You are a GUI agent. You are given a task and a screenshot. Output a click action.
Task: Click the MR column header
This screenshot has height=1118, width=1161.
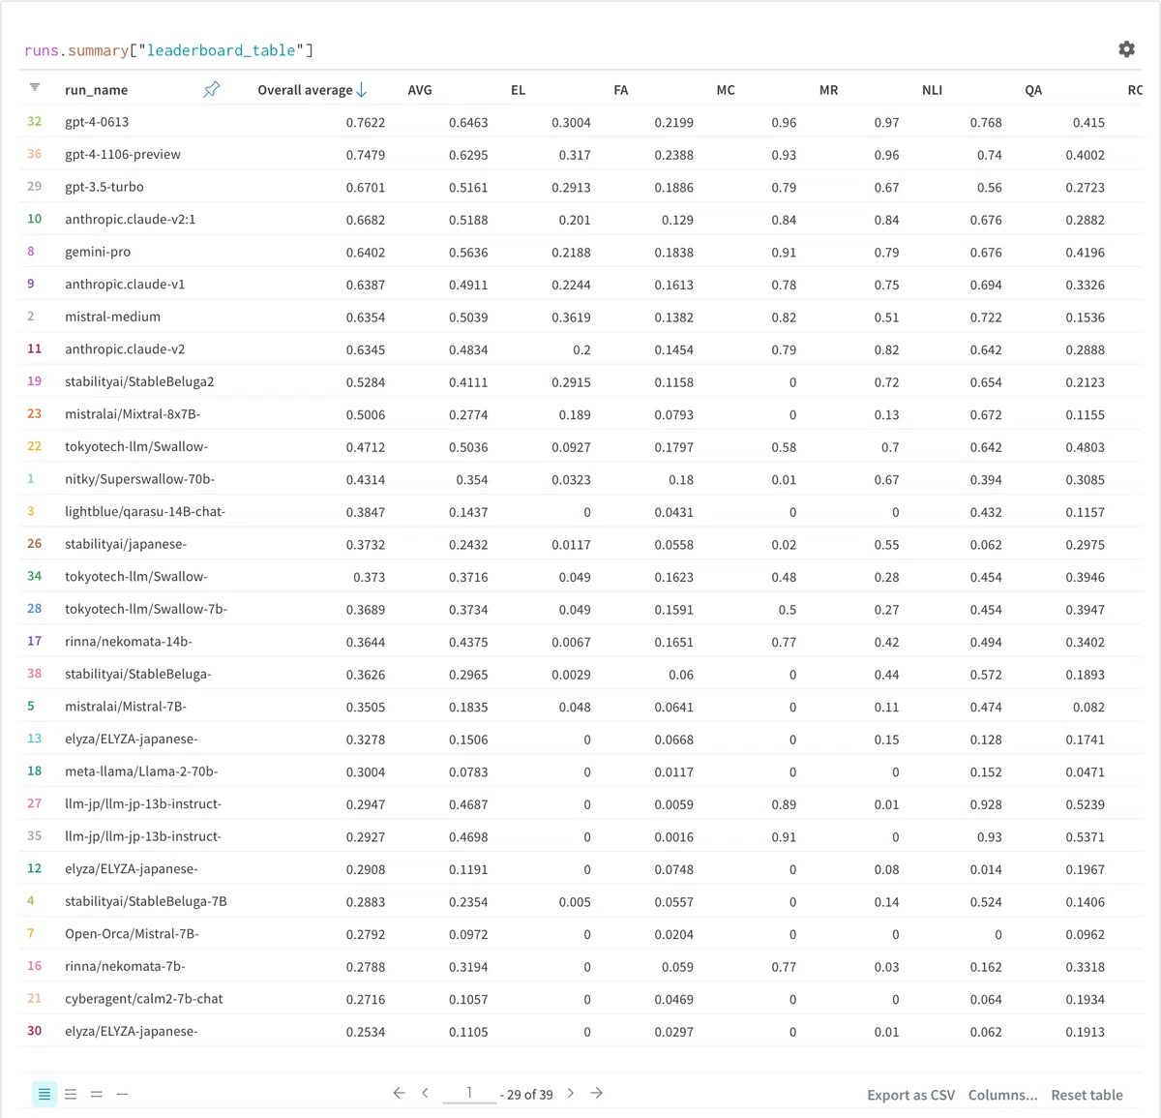click(x=828, y=90)
